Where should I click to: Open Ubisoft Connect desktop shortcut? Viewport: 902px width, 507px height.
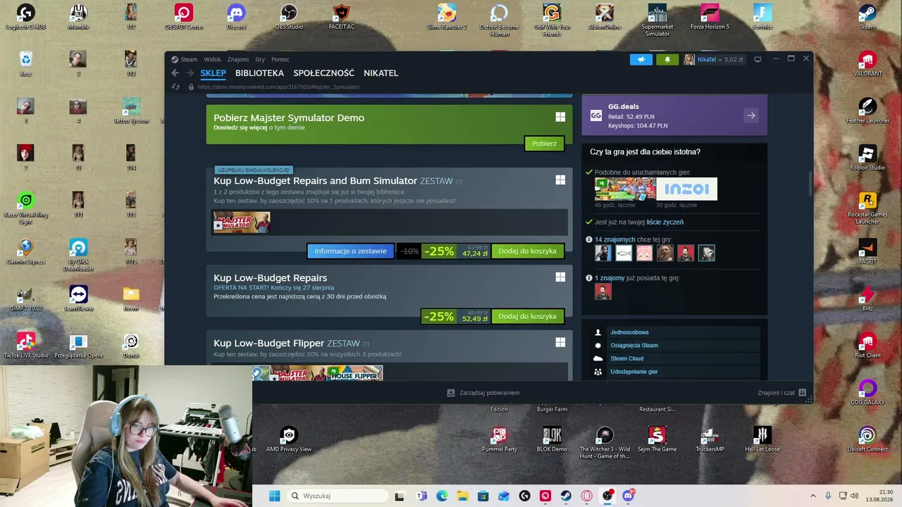point(867,439)
